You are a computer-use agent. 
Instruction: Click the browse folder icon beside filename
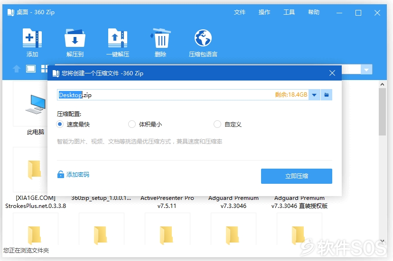pyautogui.click(x=327, y=95)
